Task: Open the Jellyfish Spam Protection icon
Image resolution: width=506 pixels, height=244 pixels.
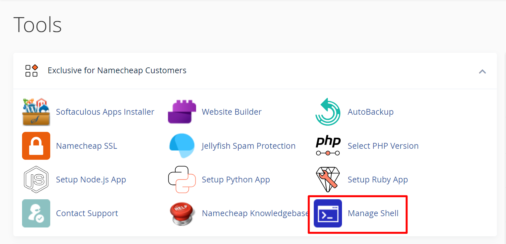Action: point(182,146)
